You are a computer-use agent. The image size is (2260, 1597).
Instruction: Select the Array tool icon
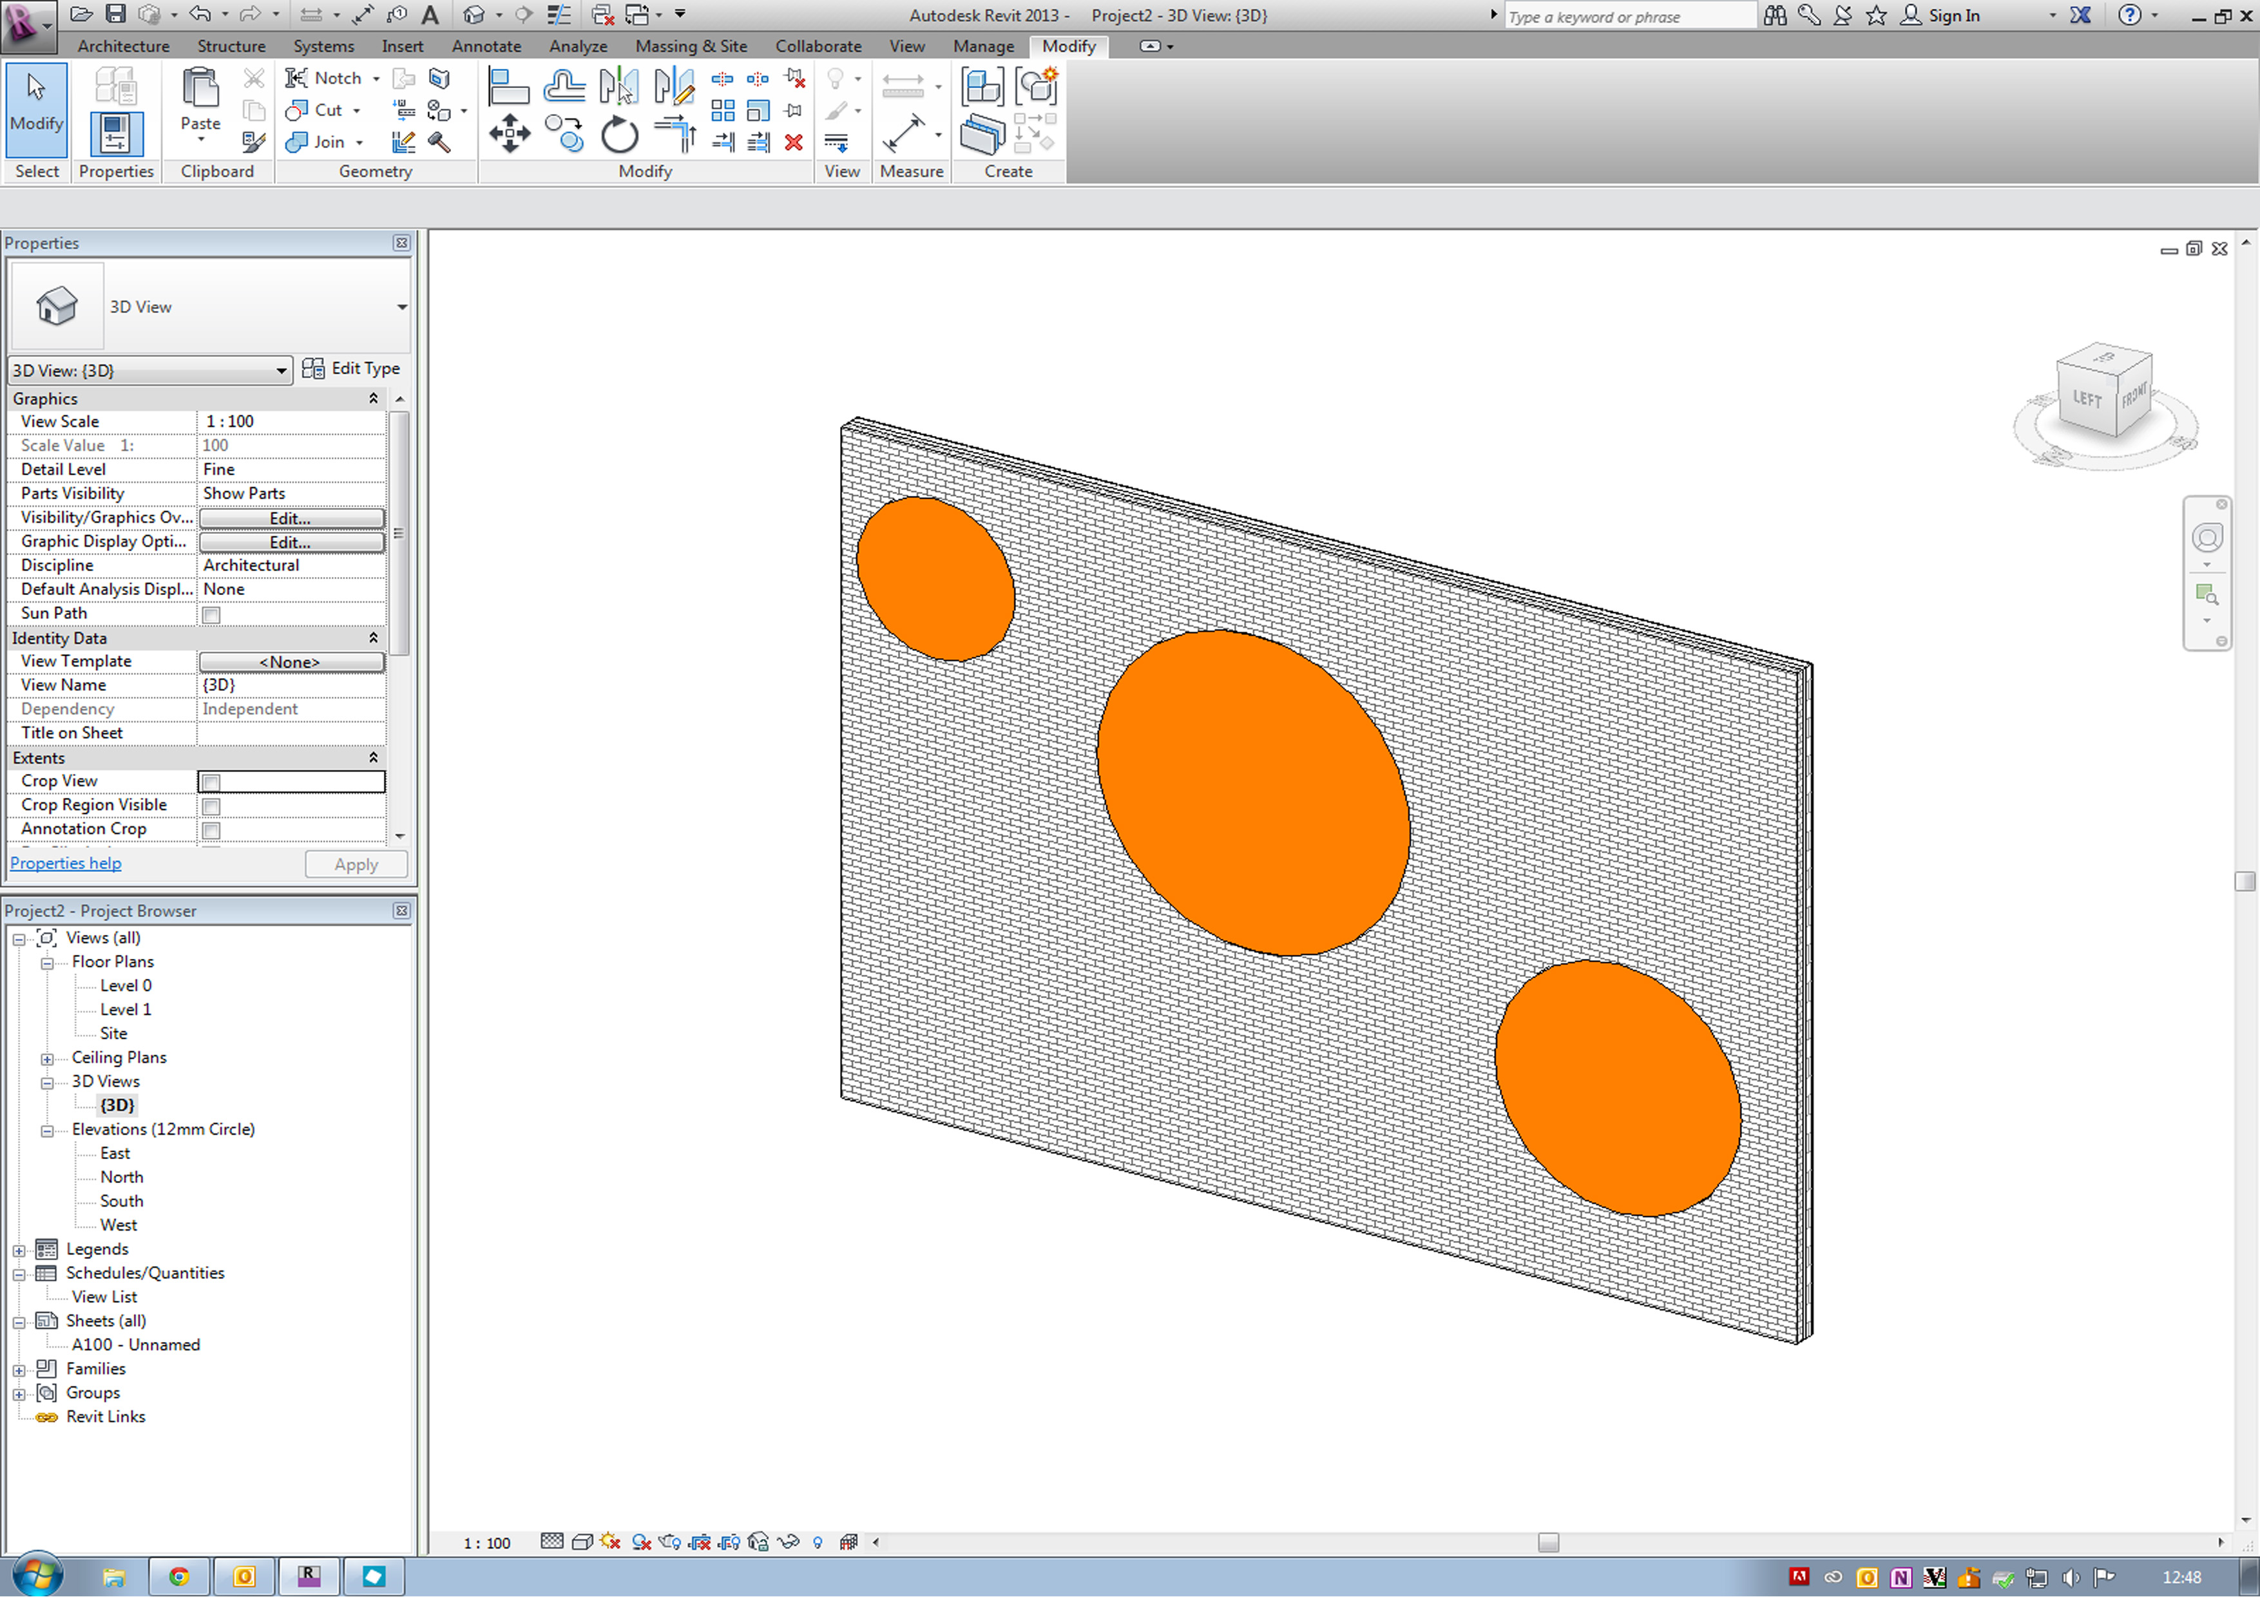(x=722, y=110)
